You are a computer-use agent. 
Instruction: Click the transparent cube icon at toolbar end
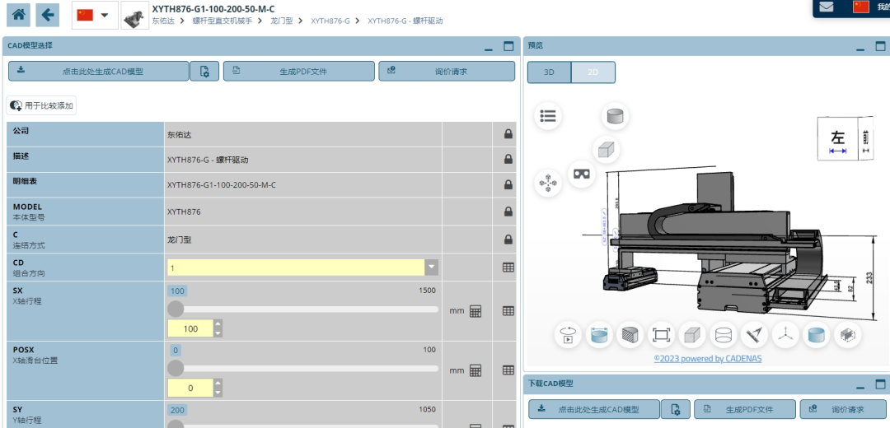847,335
